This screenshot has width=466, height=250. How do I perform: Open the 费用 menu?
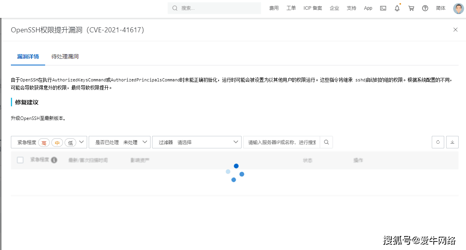click(274, 8)
